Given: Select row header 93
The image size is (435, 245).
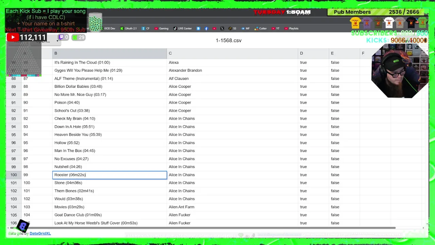Looking at the screenshot, I should point(14,119).
